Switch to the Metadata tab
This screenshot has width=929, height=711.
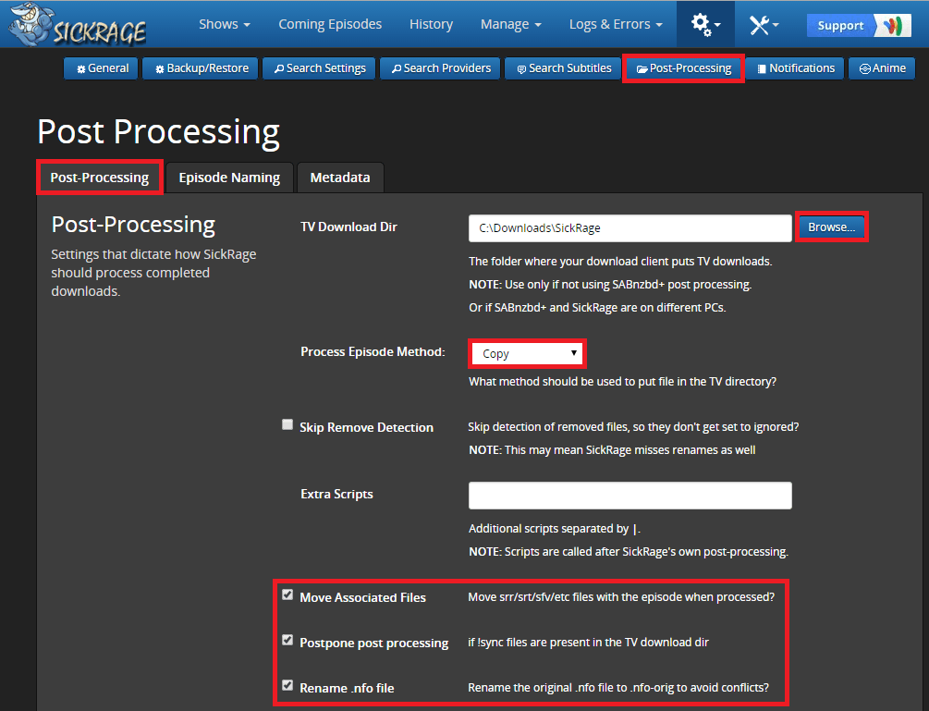pyautogui.click(x=340, y=178)
